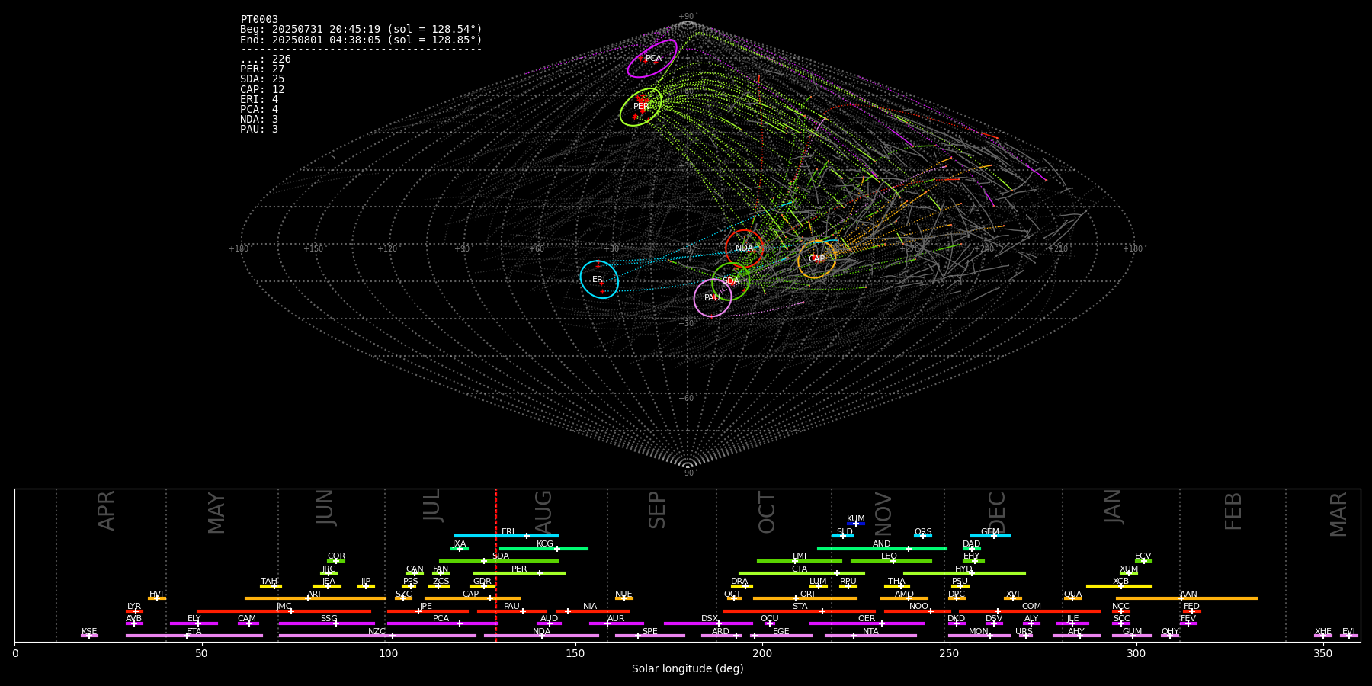Click the red dashed current solar longitude line
This screenshot has width=1372, height=686.
495,565
